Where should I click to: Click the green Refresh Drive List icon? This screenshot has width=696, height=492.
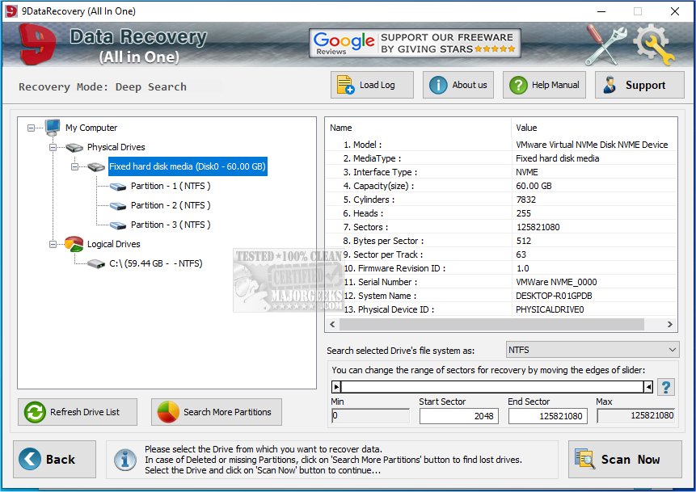coord(35,412)
